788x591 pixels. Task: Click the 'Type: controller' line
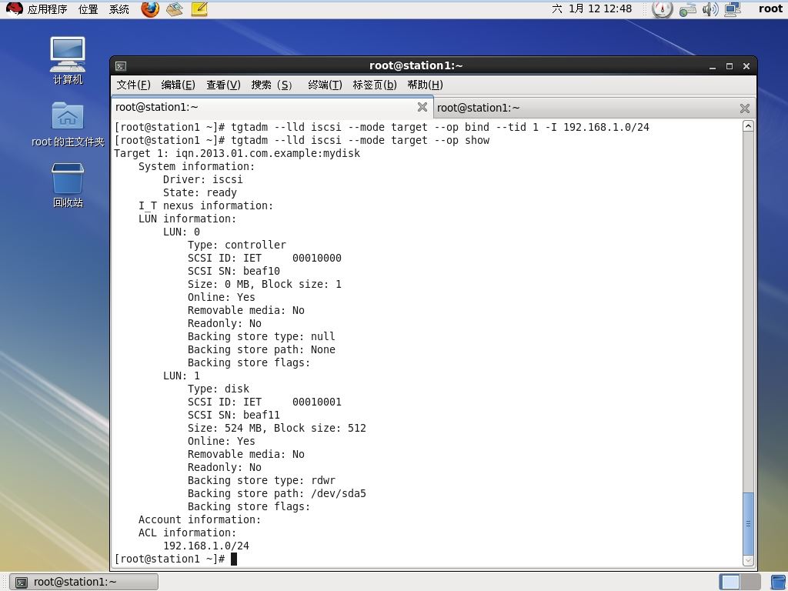[x=237, y=245]
